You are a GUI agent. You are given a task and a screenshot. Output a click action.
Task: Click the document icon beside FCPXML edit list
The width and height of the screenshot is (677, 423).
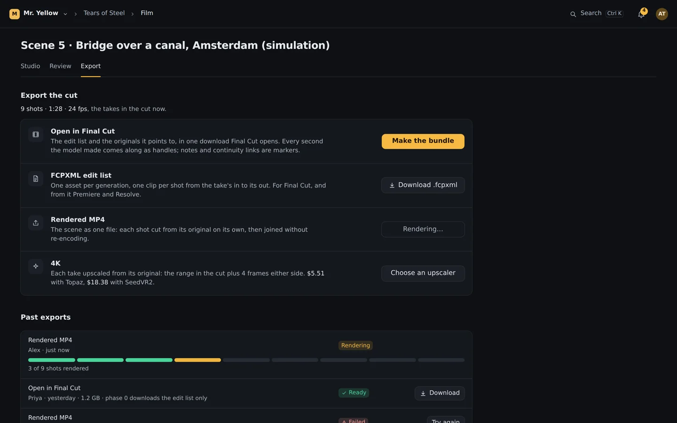36,179
